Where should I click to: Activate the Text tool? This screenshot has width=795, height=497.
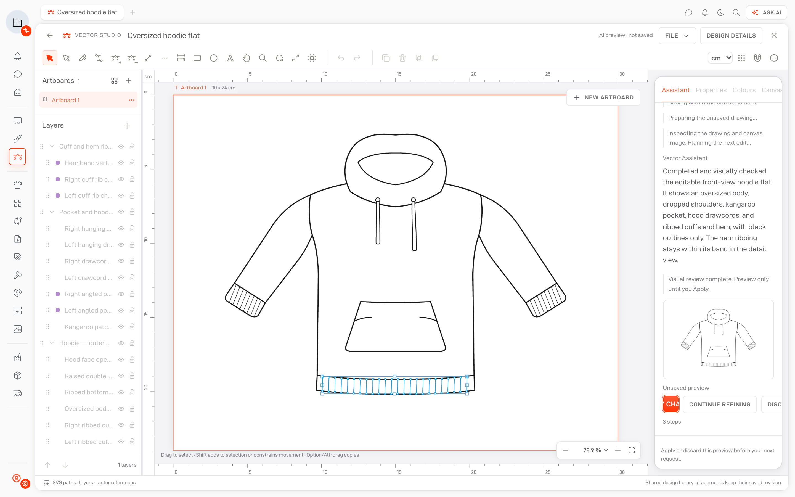(230, 58)
